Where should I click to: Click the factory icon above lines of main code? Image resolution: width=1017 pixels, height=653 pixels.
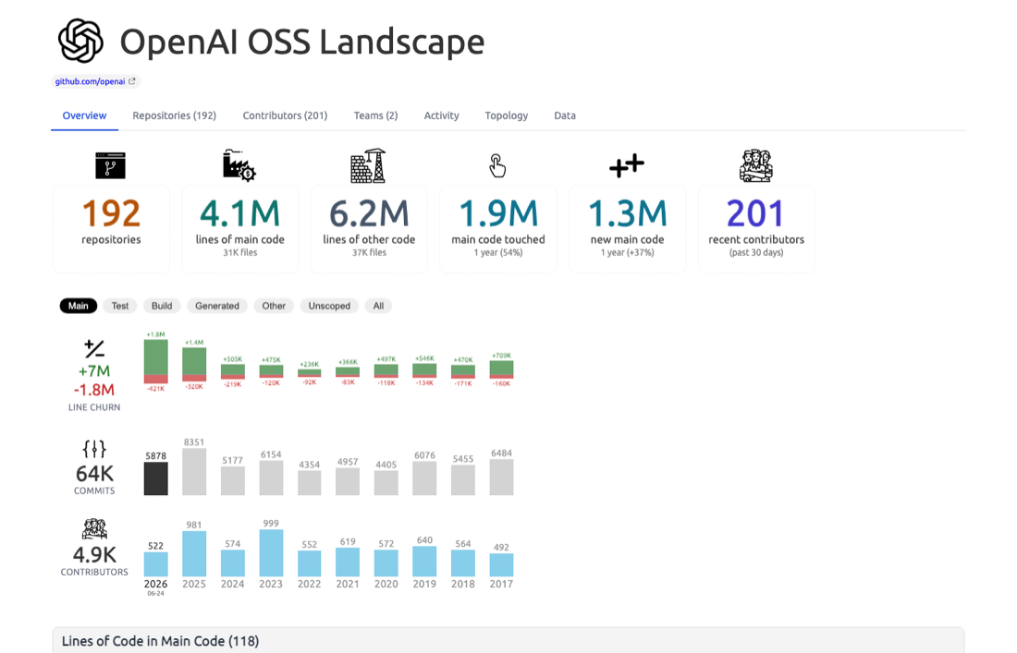tap(239, 165)
